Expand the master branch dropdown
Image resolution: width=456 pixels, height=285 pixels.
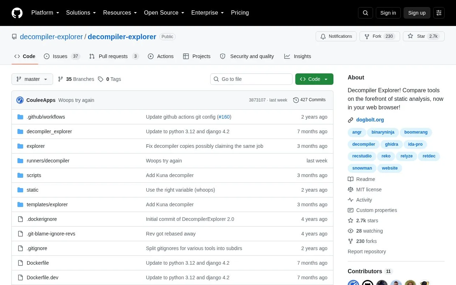[32, 79]
